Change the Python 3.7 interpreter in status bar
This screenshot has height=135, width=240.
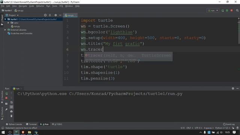(x=223, y=128)
